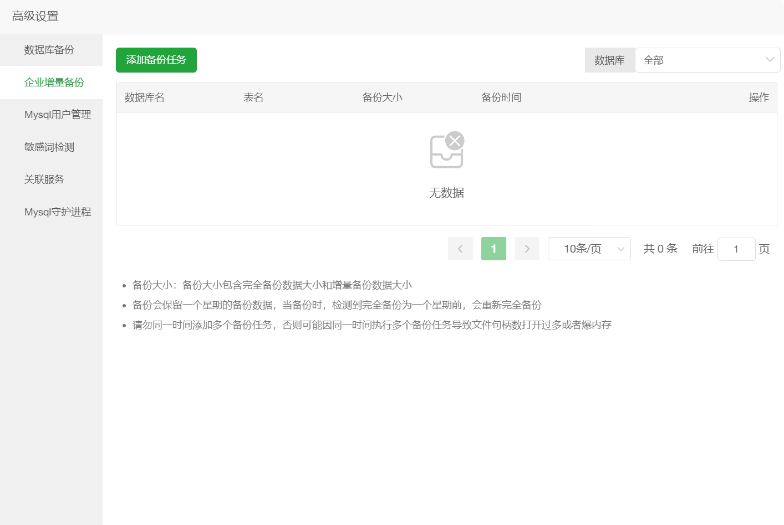This screenshot has height=525, width=784.
Task: Click the 备份时间 column header
Action: point(501,97)
